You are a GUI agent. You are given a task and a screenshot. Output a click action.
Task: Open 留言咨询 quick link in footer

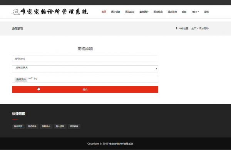click(x=74, y=126)
